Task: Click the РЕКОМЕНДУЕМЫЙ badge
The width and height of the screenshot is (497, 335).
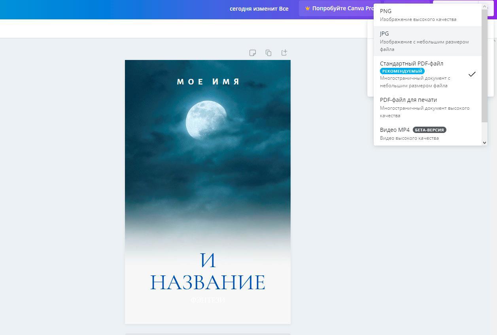Action: click(x=402, y=71)
